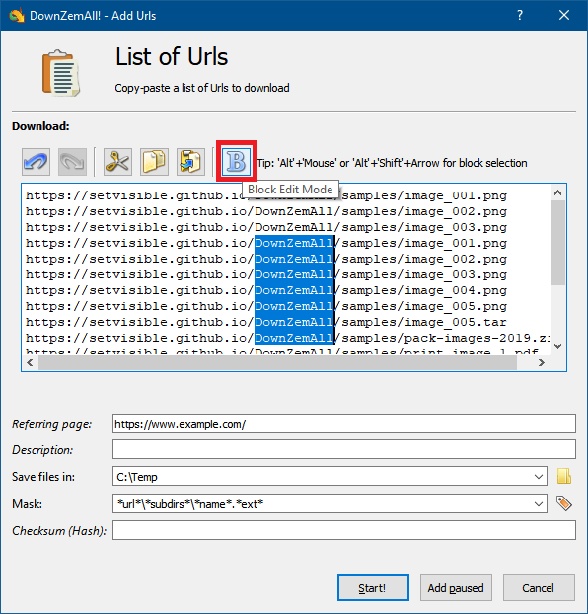Expand the Save files in dropdown
The height and width of the screenshot is (614, 588).
539,477
